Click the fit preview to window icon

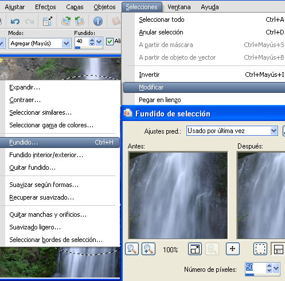pyautogui.click(x=195, y=249)
